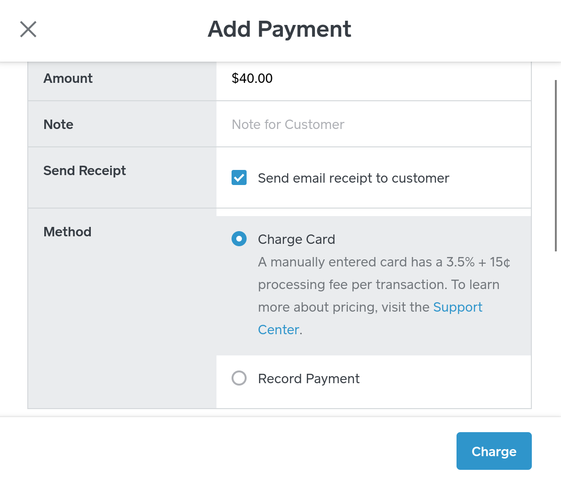Viewport: 561px width, 483px height.
Task: Uncheck the email receipt checkbox
Action: tap(239, 178)
